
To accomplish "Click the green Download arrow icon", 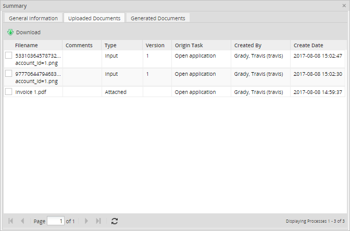I will [10, 32].
